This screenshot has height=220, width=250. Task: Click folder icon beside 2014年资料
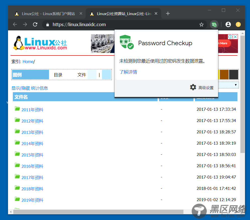[17, 142]
